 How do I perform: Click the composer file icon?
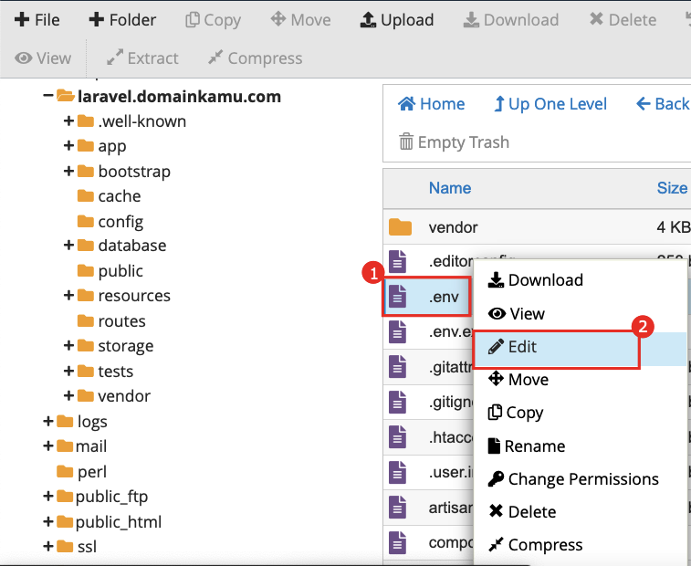click(x=397, y=542)
